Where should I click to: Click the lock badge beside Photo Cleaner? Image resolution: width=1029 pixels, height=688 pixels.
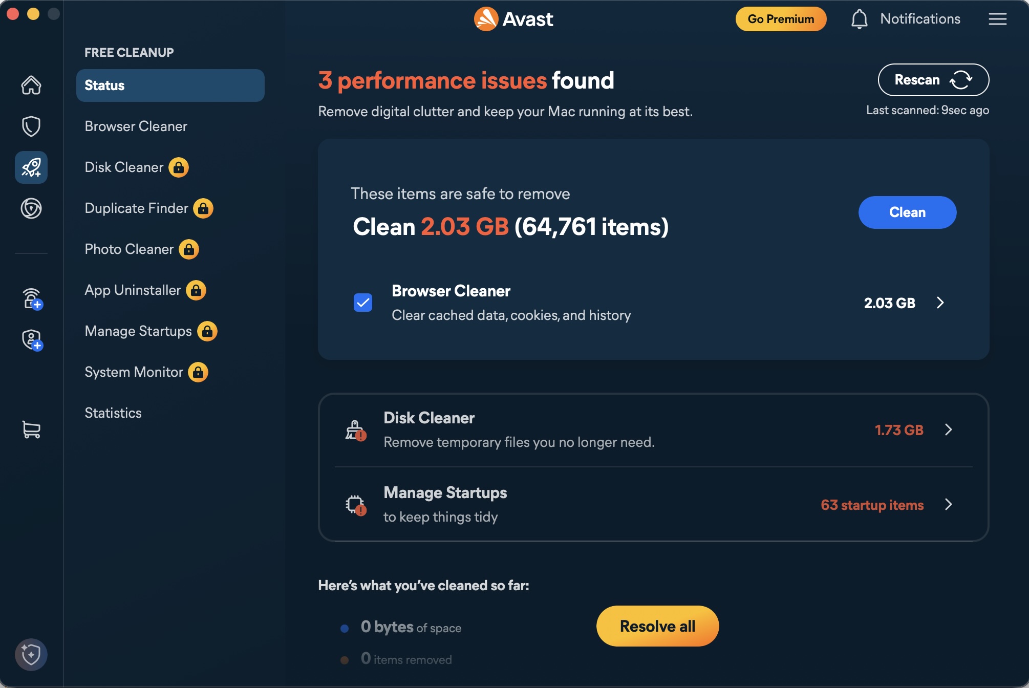point(189,249)
